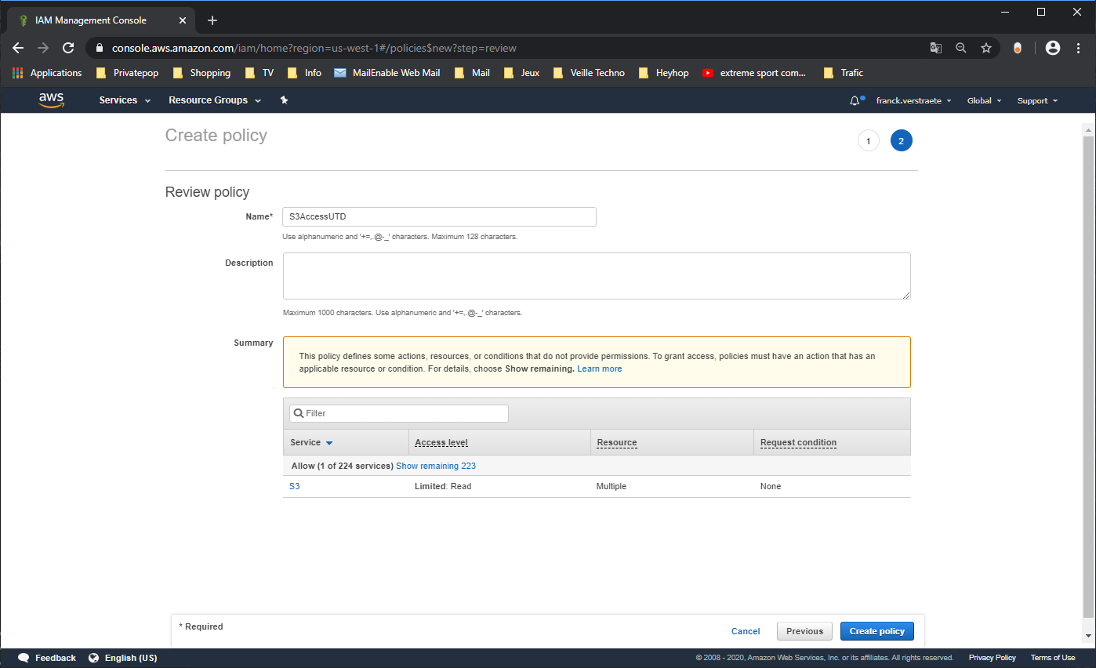1096x668 pixels.
Task: Click the Create policy button
Action: [x=876, y=631]
